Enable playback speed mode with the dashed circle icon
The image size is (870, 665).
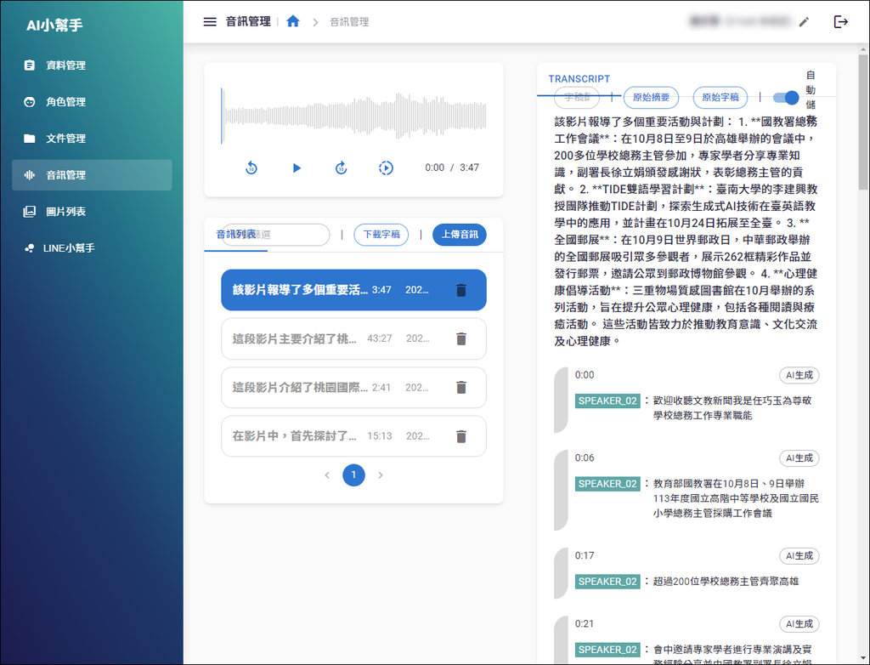[386, 168]
